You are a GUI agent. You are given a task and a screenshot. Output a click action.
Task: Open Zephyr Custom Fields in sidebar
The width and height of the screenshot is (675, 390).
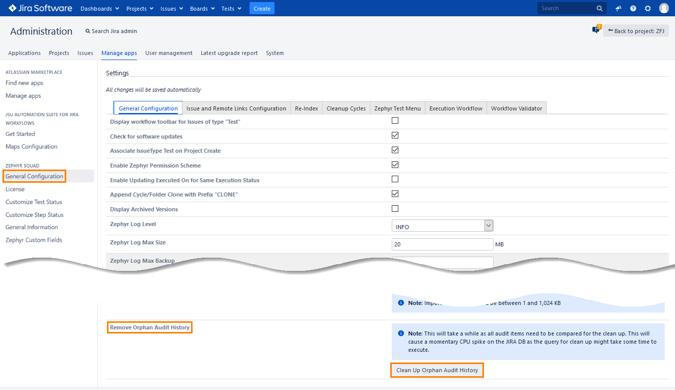[x=34, y=240]
